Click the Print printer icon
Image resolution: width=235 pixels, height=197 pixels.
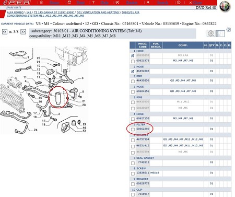(x=69, y=2)
